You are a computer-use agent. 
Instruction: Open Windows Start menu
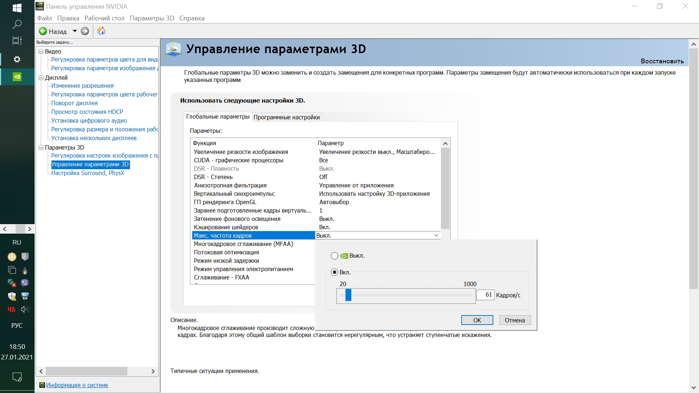pos(17,8)
